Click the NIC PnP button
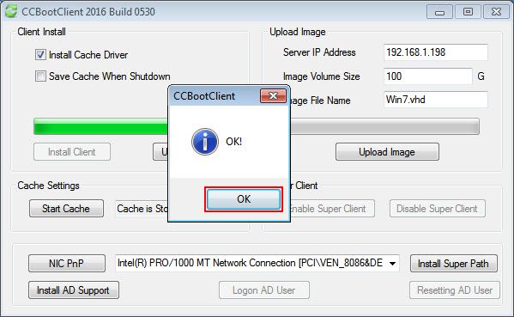Screen dimensions: 514x317 coord(67,264)
